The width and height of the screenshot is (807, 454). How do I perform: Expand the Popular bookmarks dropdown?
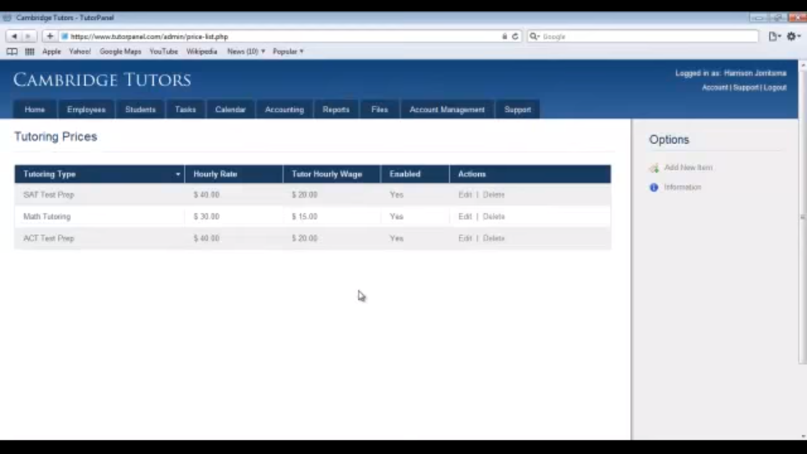coord(288,52)
